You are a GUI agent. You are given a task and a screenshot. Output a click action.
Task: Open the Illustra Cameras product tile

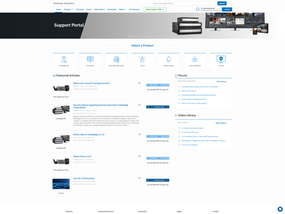pyautogui.click(x=169, y=61)
